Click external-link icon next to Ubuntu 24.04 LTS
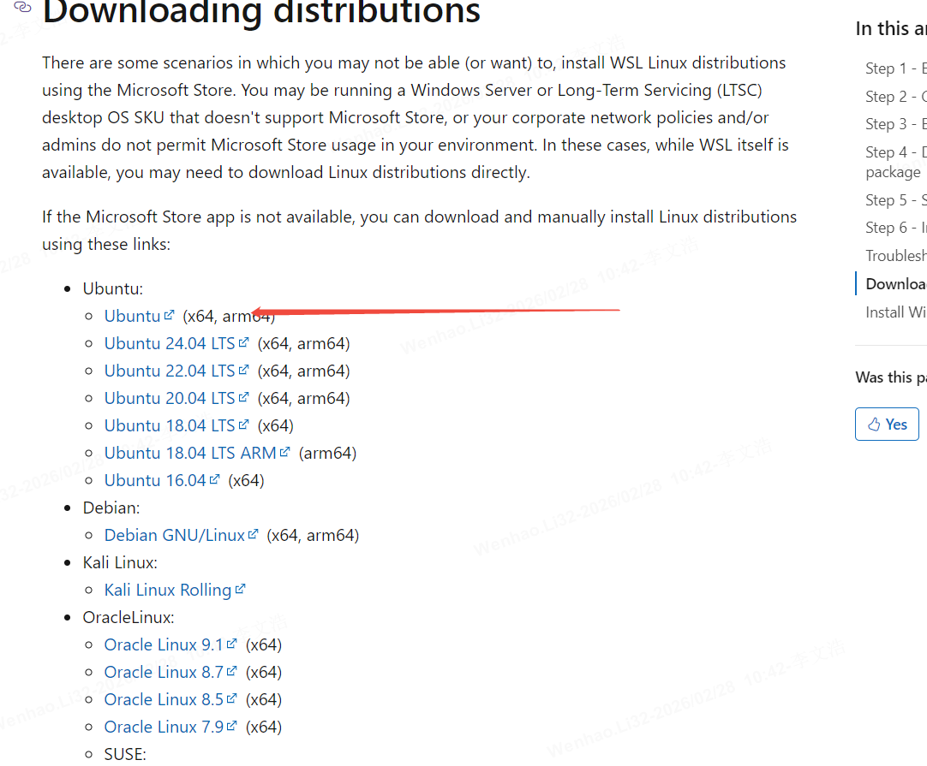The height and width of the screenshot is (766, 927). point(243,342)
